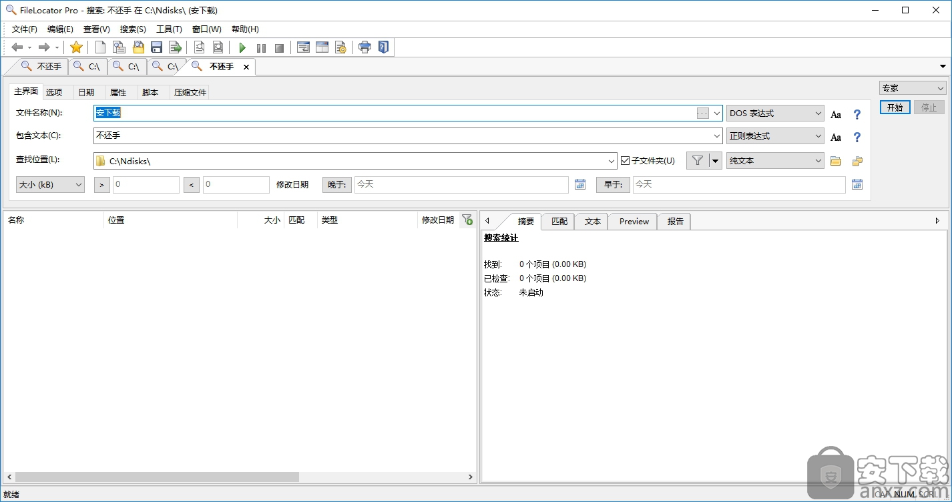952x502 pixels.
Task: Click the multiple folders icon beside 纯文本
Action: tap(857, 161)
